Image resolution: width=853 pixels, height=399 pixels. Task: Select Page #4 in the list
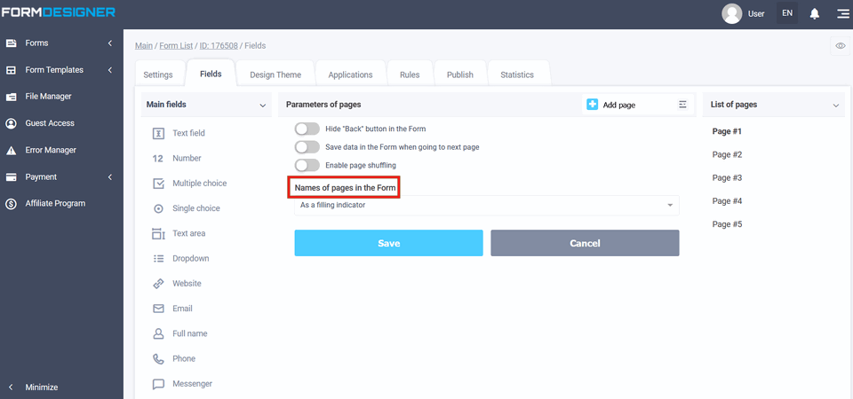tap(728, 201)
